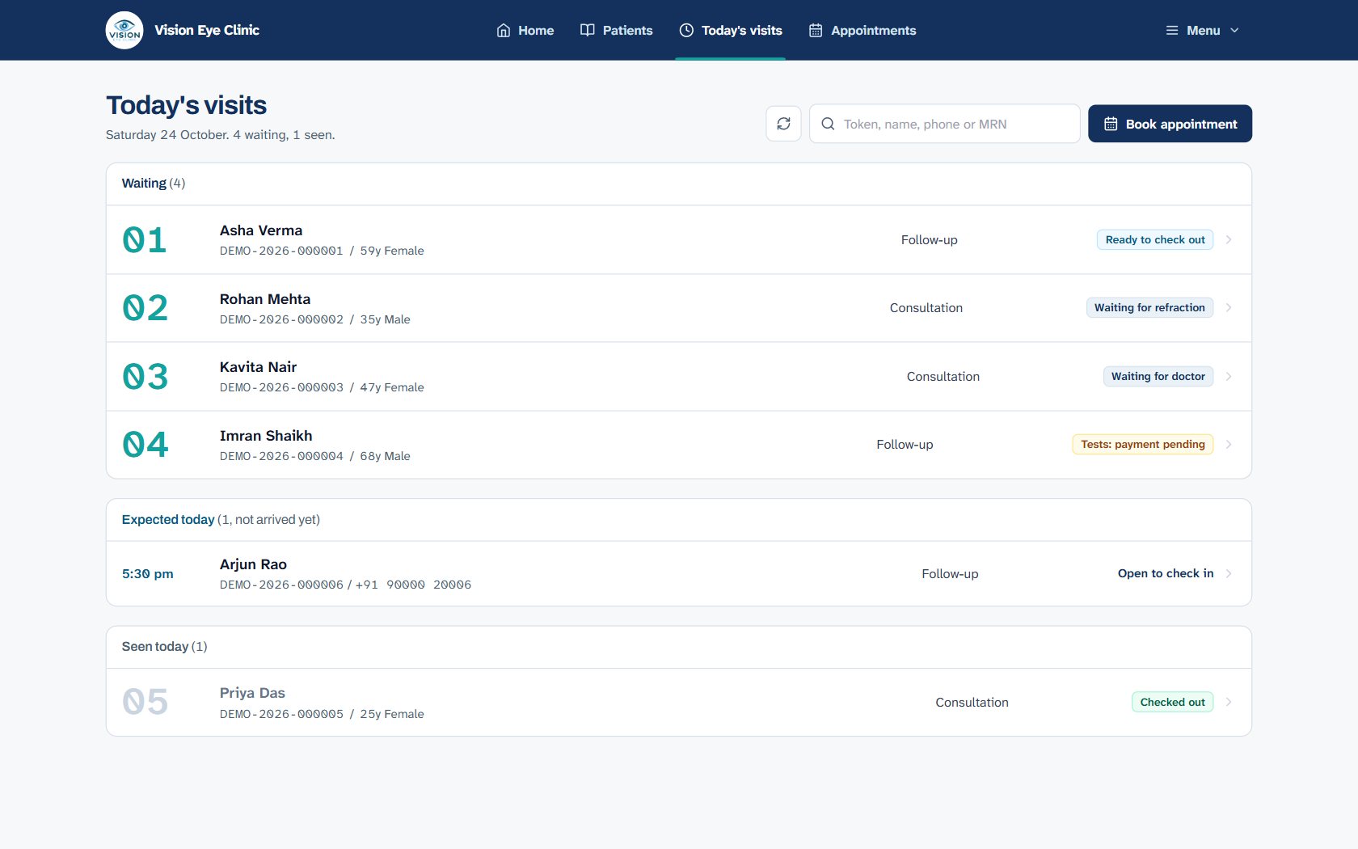This screenshot has height=849, width=1358.
Task: Refresh the visits list with reload icon
Action: pos(783,124)
